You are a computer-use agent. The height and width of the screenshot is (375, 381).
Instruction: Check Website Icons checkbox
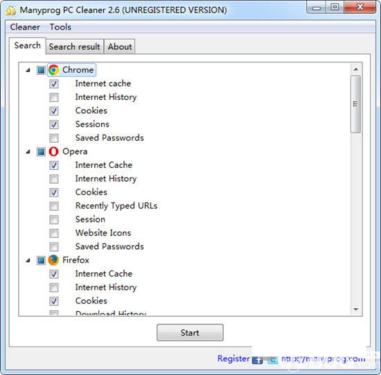pyautogui.click(x=54, y=233)
